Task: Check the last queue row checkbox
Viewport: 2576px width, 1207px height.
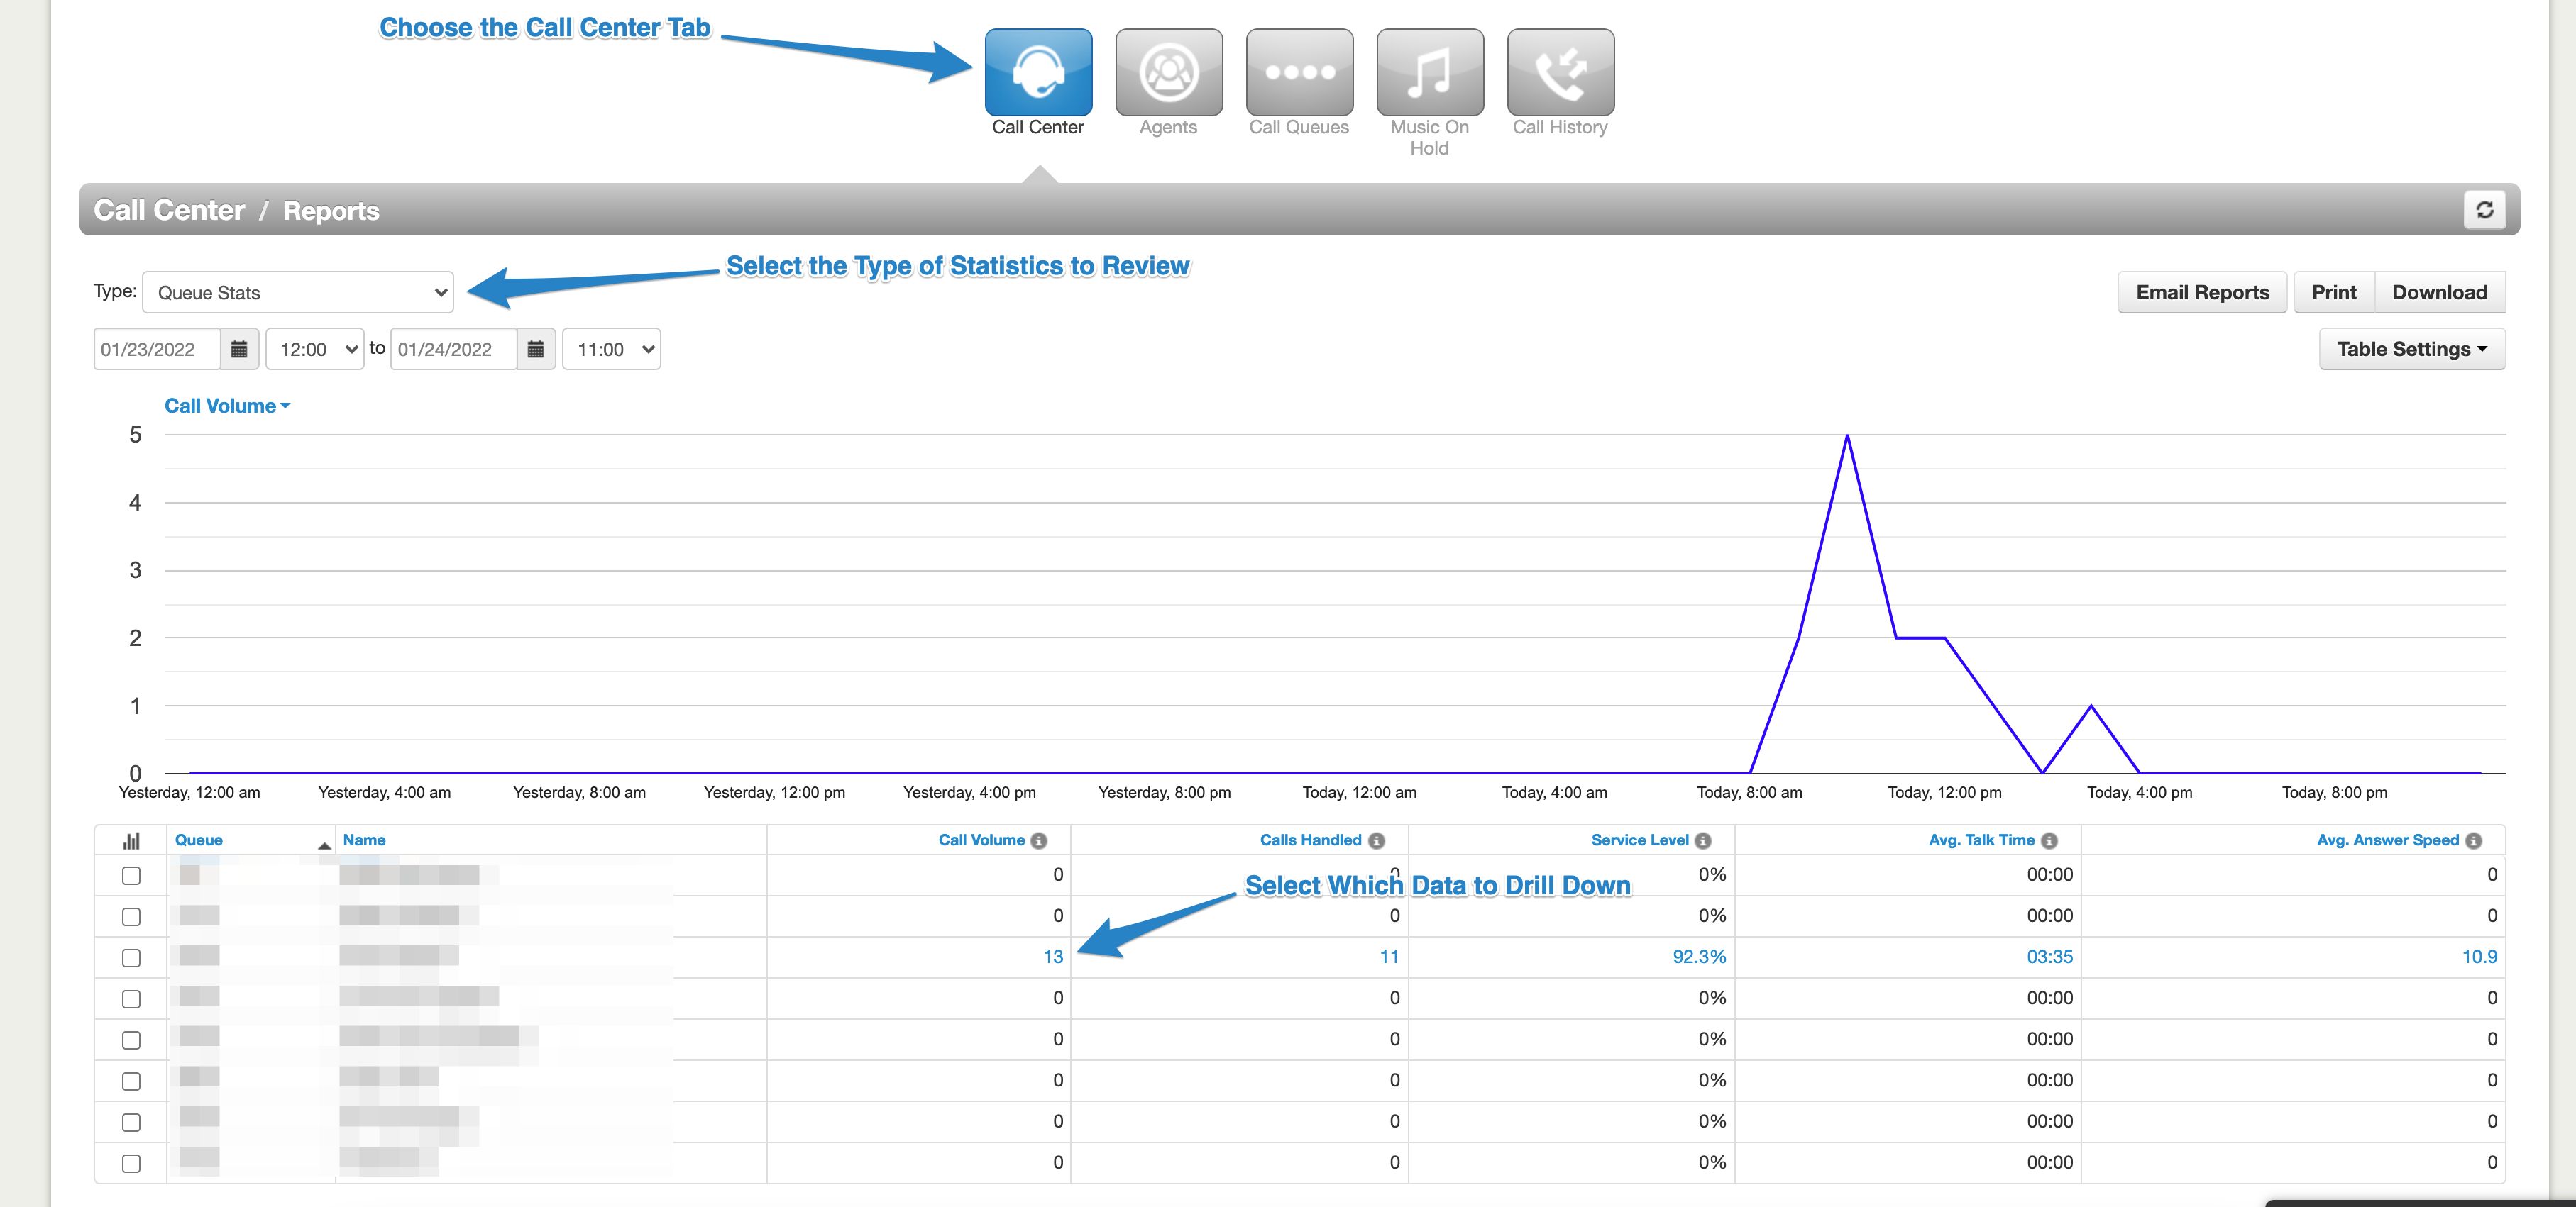Action: 131,1163
